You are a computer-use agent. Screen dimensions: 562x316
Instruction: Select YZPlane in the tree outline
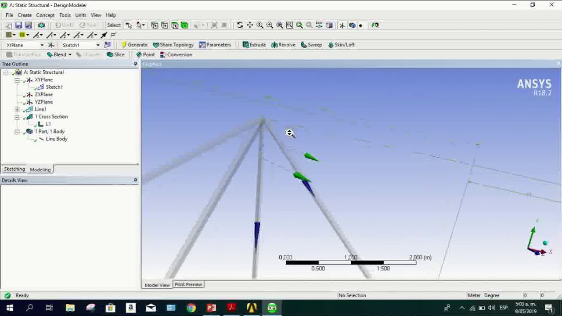[x=43, y=102]
